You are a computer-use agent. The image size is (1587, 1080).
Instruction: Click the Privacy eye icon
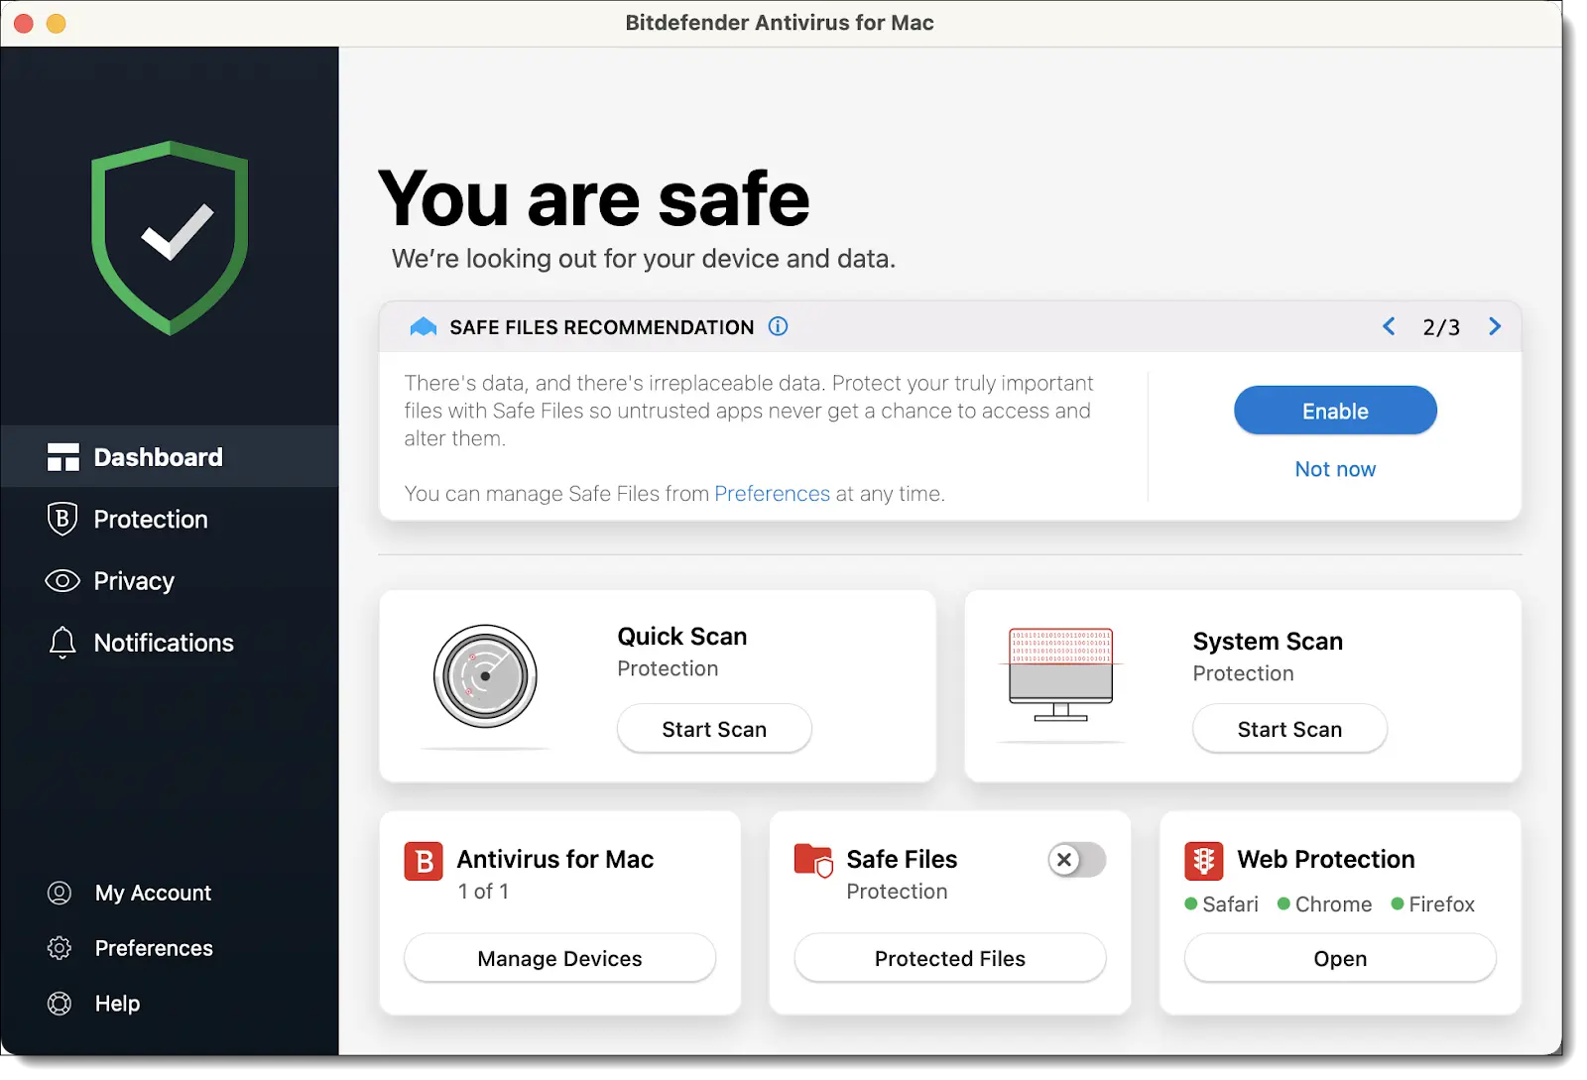coord(62,581)
